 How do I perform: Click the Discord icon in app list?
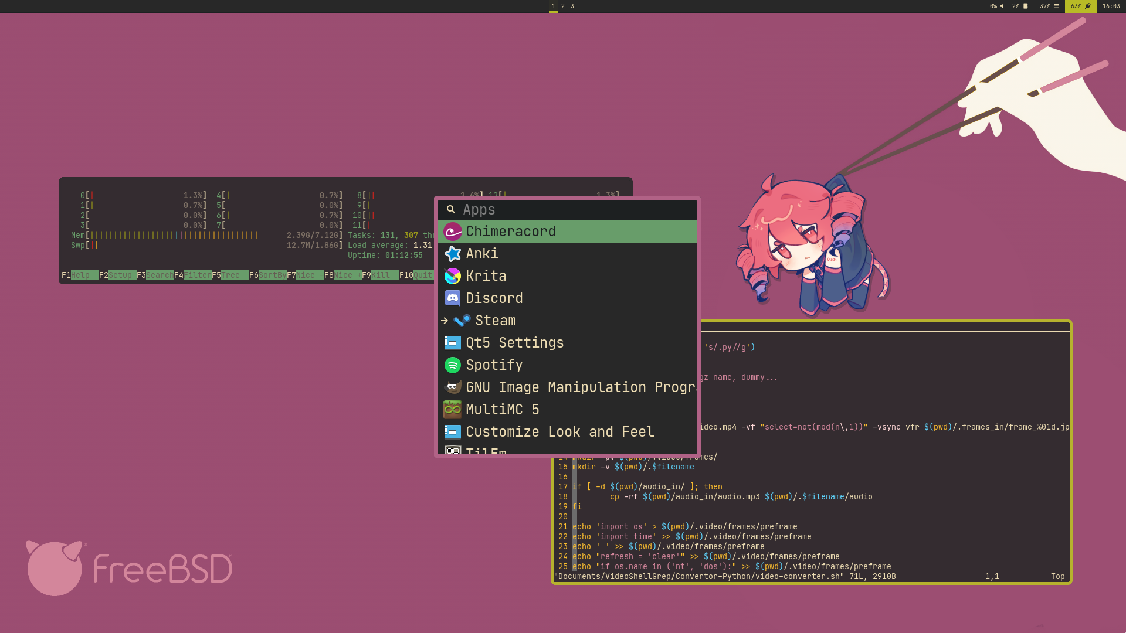(452, 298)
